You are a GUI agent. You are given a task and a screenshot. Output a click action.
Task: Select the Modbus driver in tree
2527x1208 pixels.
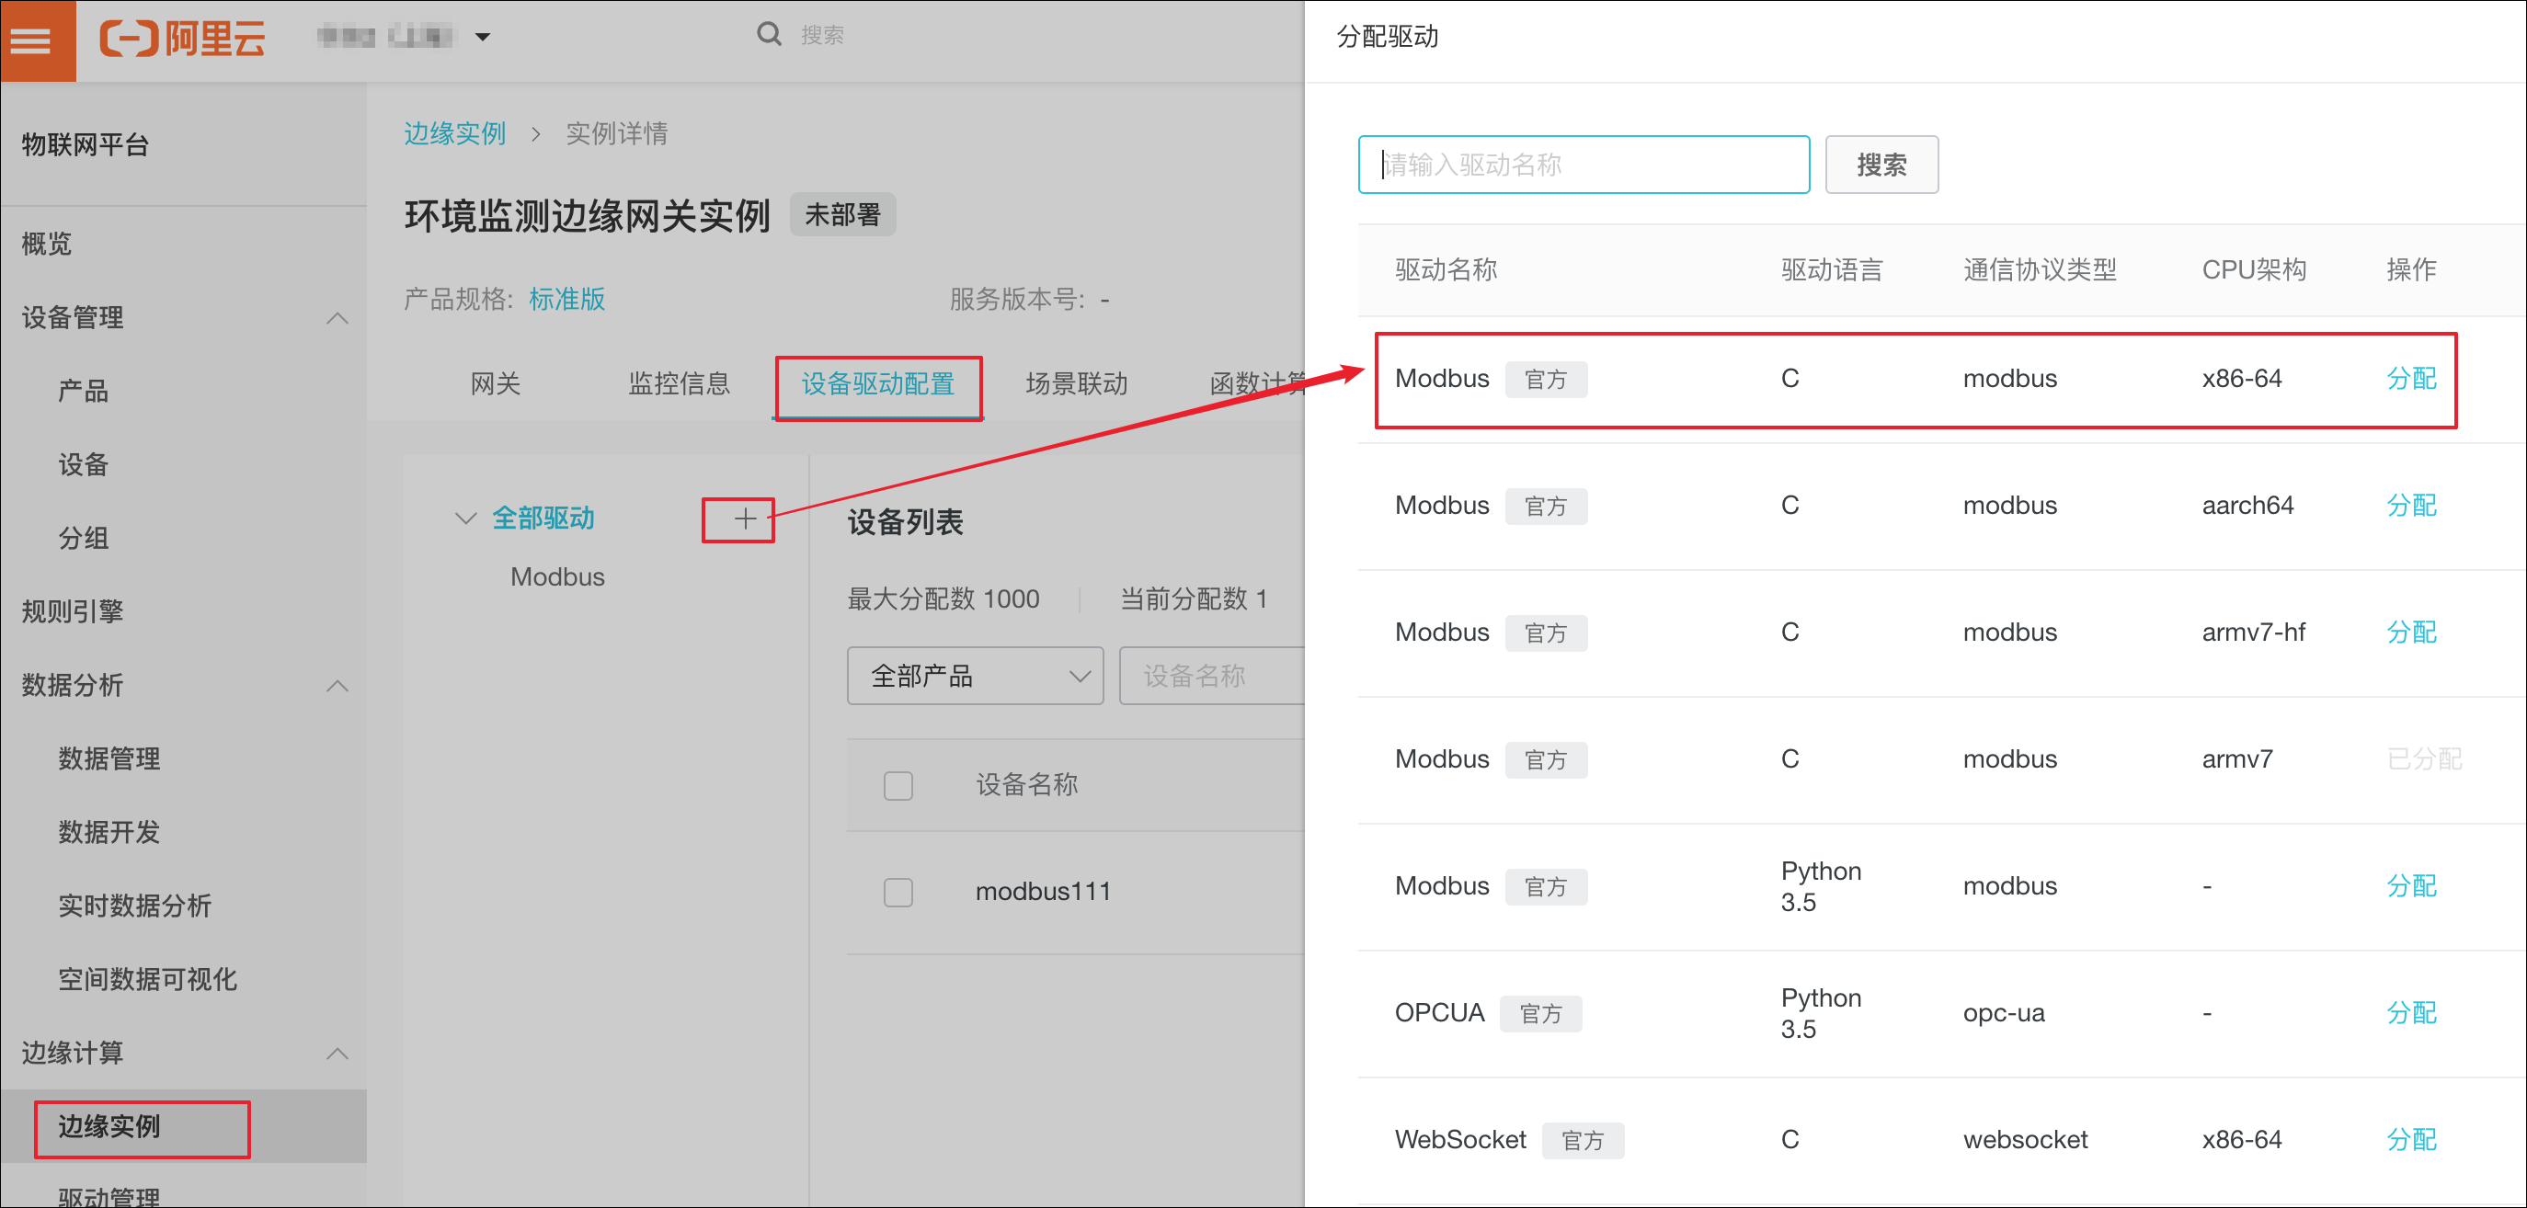coord(557,577)
